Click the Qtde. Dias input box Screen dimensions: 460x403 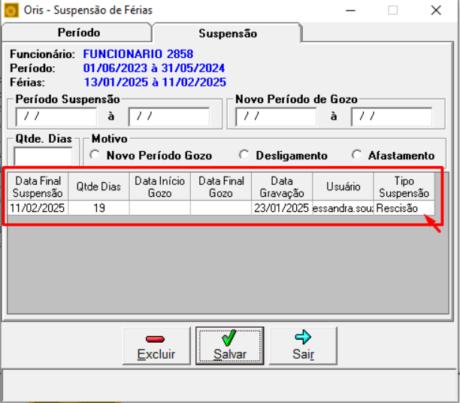point(43,156)
